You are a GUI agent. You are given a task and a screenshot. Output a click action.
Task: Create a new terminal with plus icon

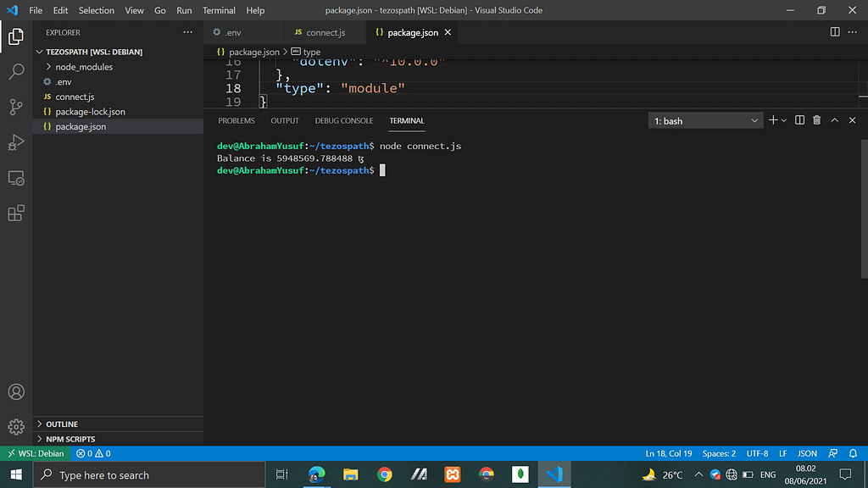(773, 120)
